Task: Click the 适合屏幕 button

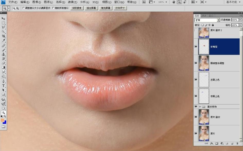Action: [91, 8]
